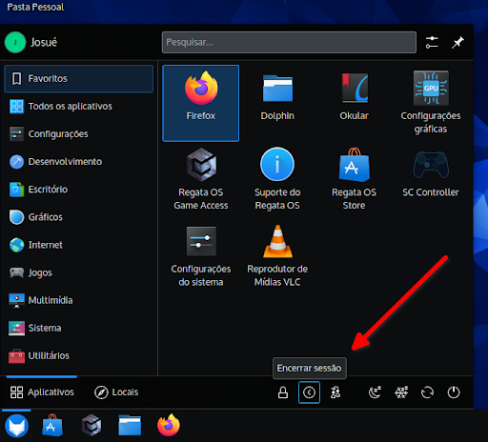Screen dimensions: 488x442
Task: Open Game Access from taskbar
Action: click(91, 426)
